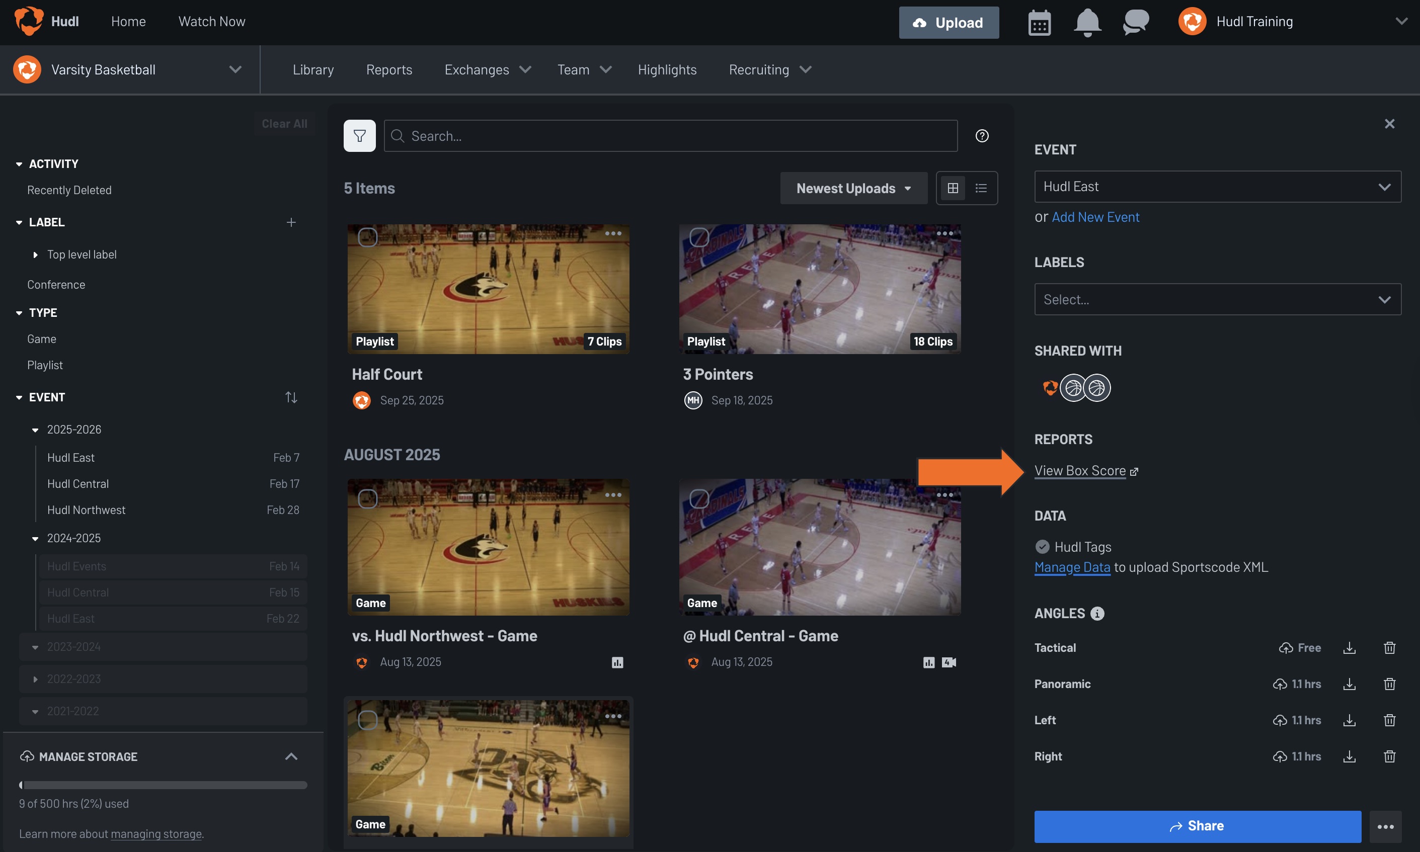
Task: Open the Newest Uploads sort dropdown
Action: click(x=853, y=188)
